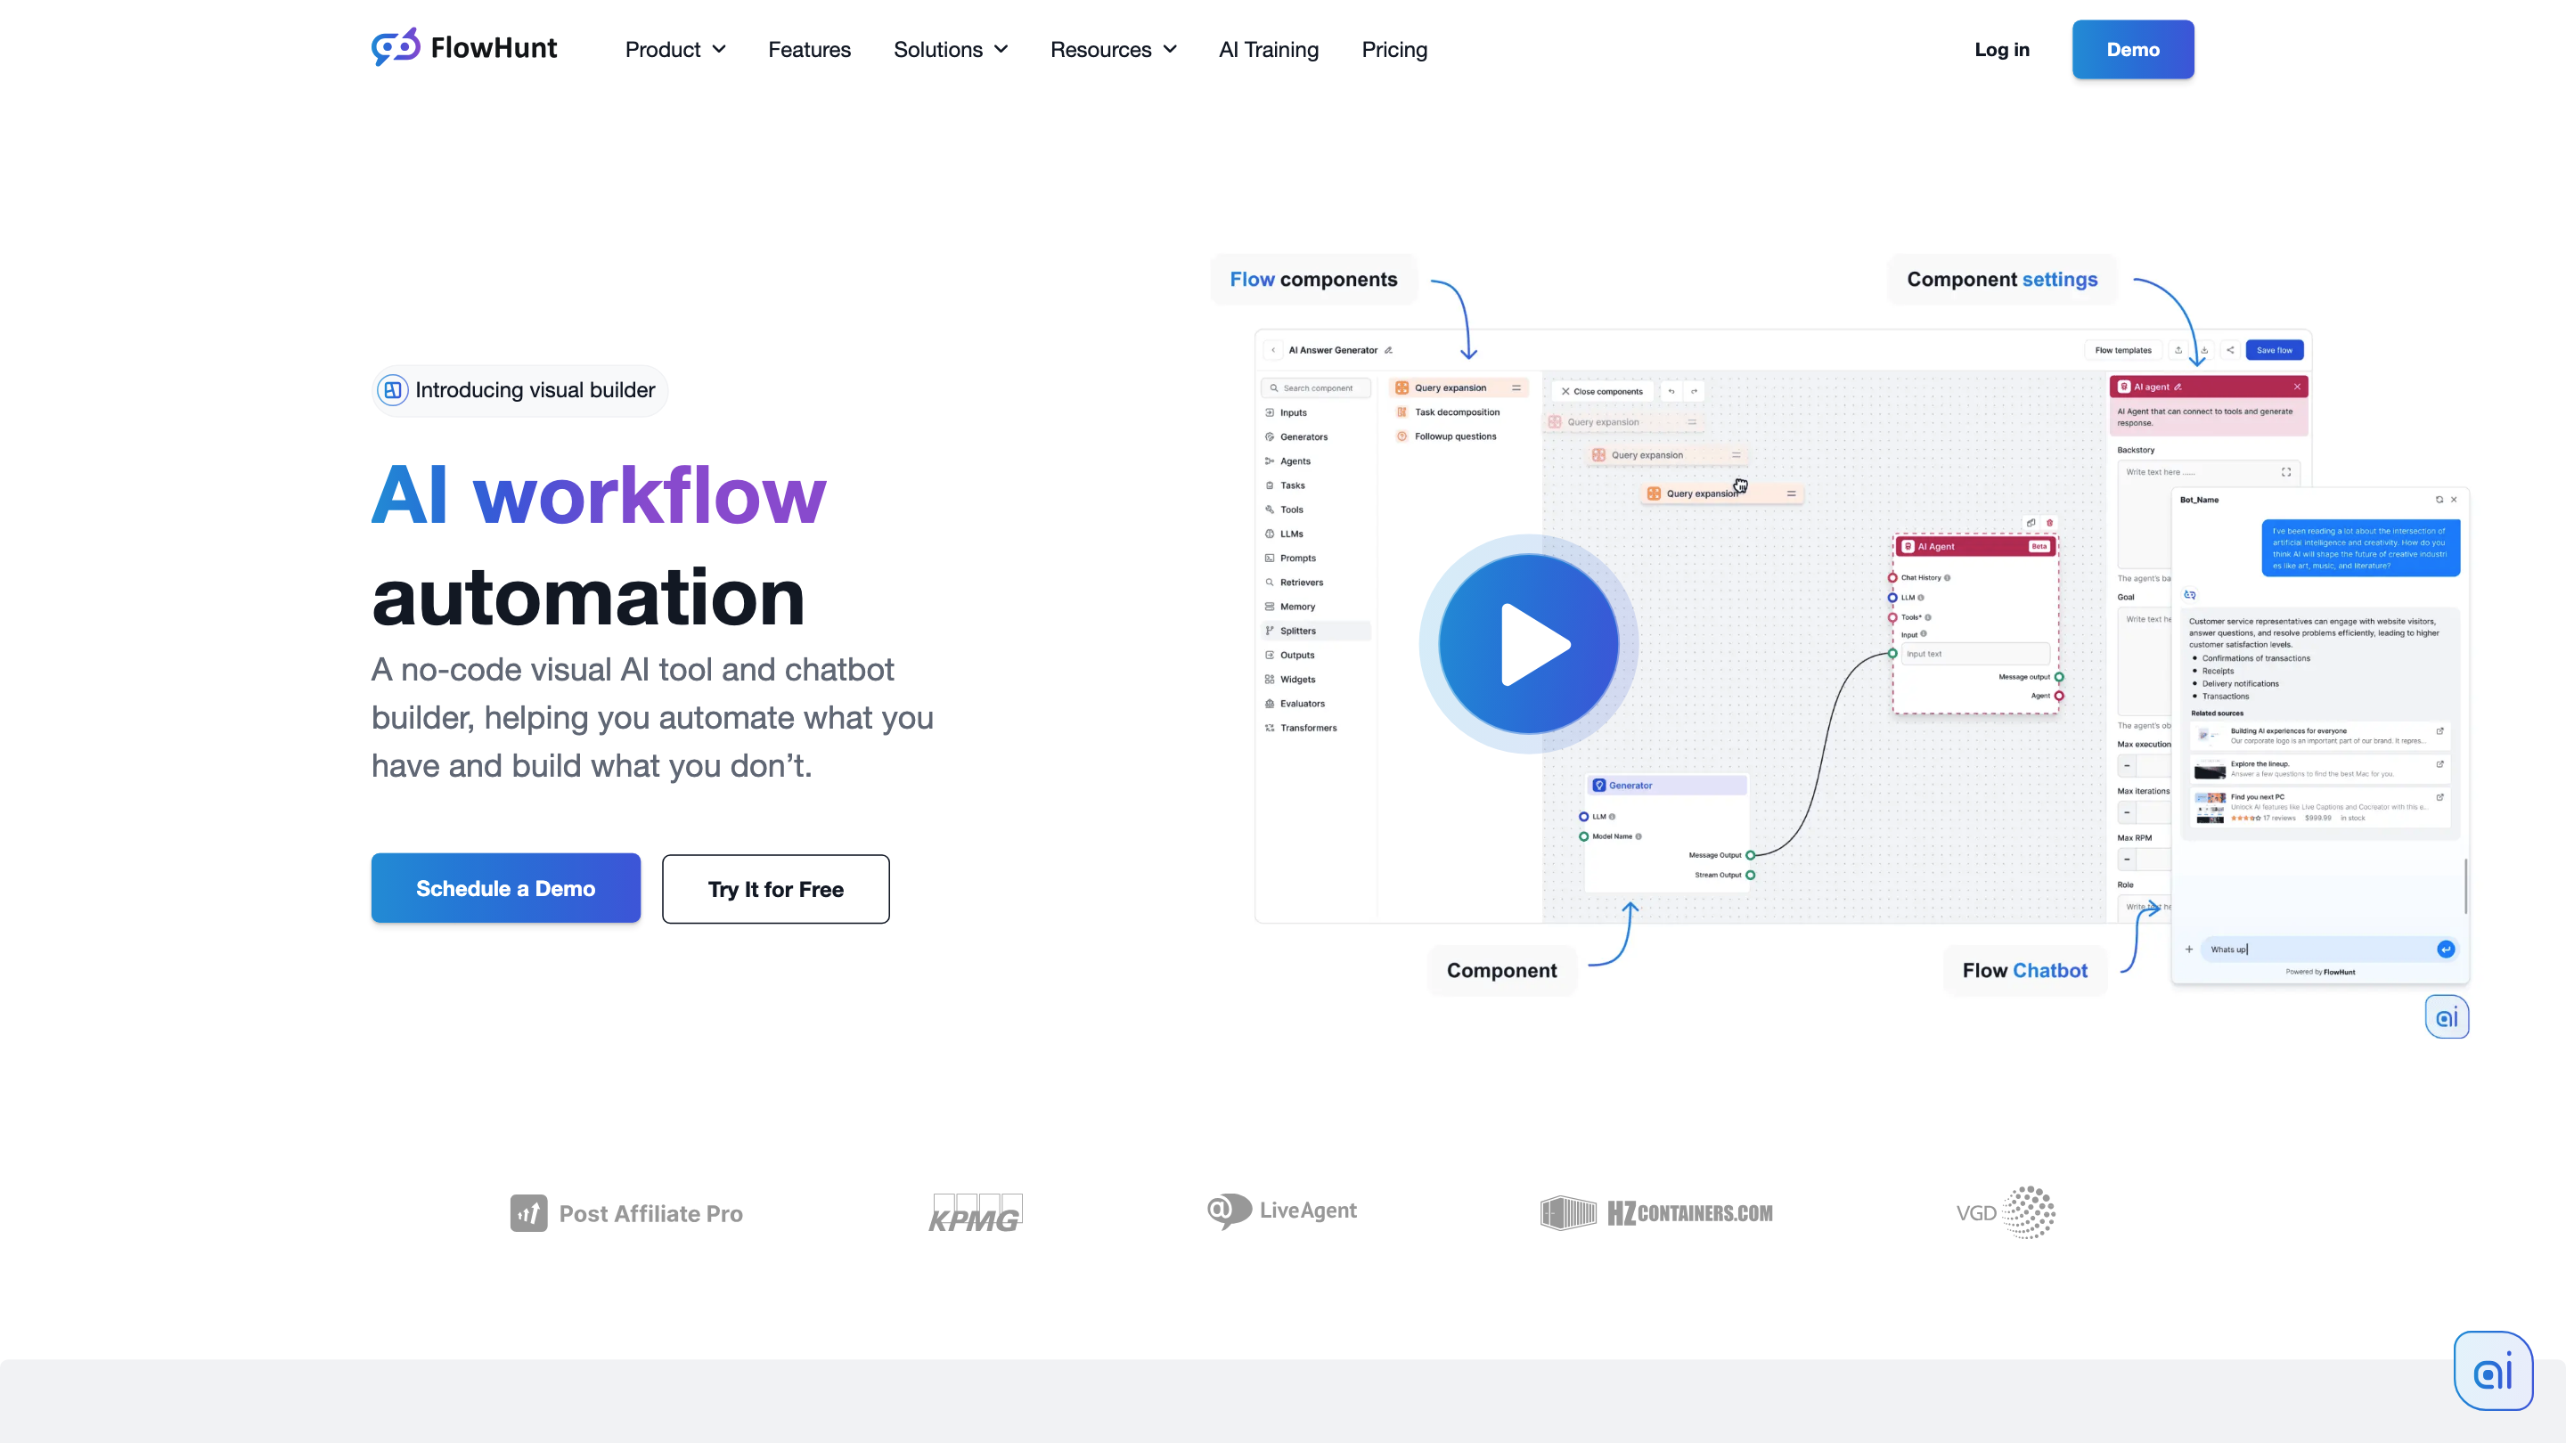The height and width of the screenshot is (1443, 2566).
Task: Click Schedule a Demo button
Action: [505, 888]
